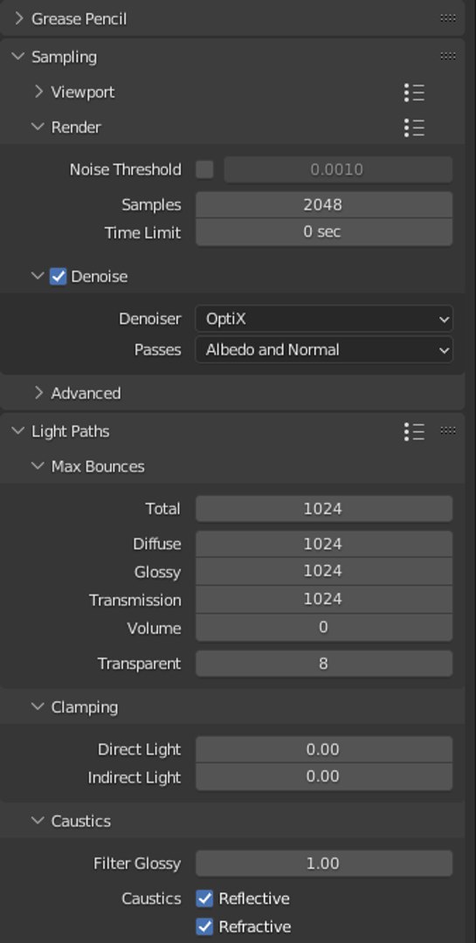Click the Time Limit field
This screenshot has height=943, width=476.
click(x=324, y=232)
